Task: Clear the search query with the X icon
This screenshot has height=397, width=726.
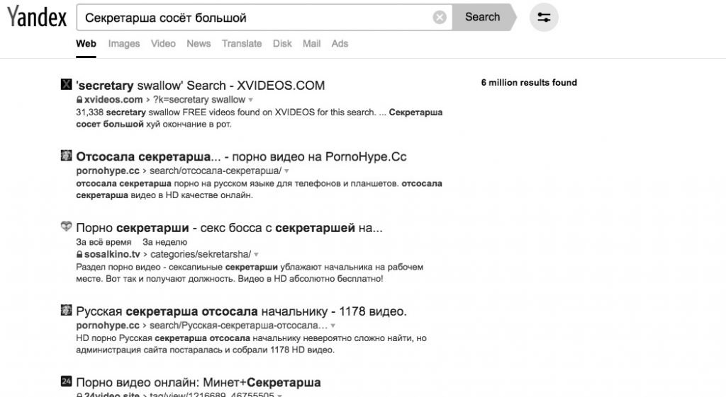Action: coord(440,18)
